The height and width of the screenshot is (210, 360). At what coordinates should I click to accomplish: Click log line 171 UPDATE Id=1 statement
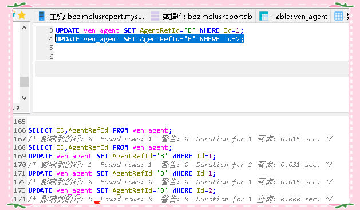click(x=122, y=173)
